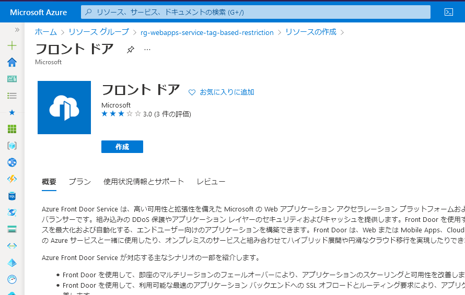This screenshot has width=465, height=295.
Task: Open Monitor gauge icon in sidebar
Action: 12,279
